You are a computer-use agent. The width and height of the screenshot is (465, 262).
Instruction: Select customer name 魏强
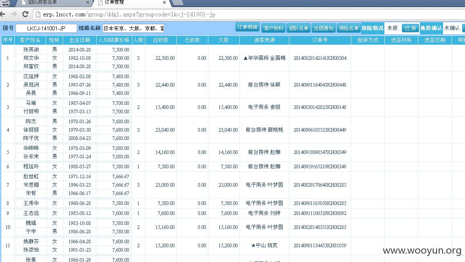point(31,223)
